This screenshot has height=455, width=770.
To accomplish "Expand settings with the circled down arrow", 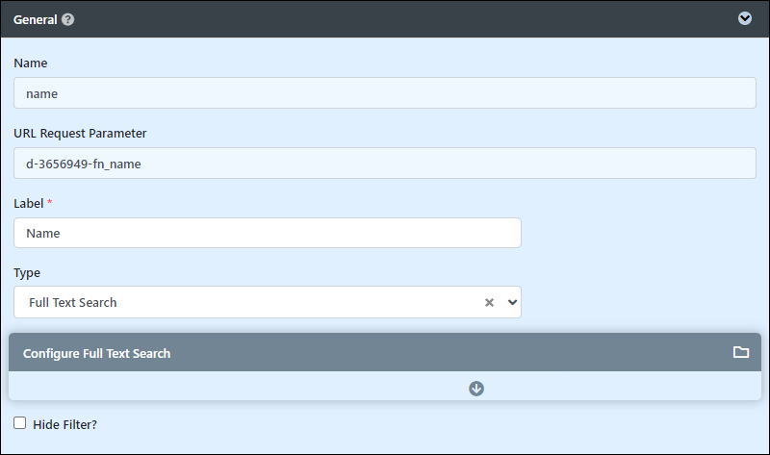I will (476, 389).
